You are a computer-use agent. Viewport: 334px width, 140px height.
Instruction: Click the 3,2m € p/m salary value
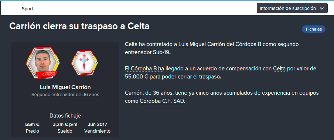tap(65, 125)
